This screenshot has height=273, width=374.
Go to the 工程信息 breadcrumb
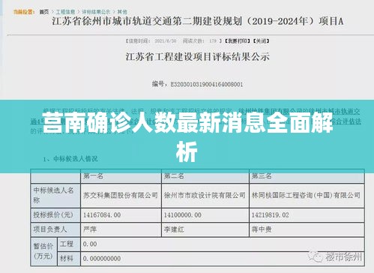(x=65, y=12)
